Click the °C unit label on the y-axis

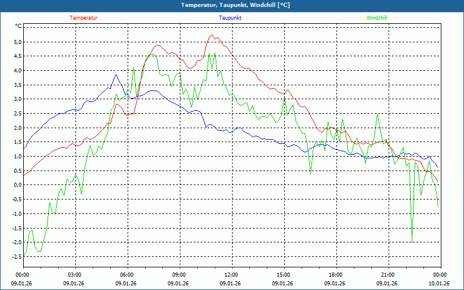click(18, 26)
